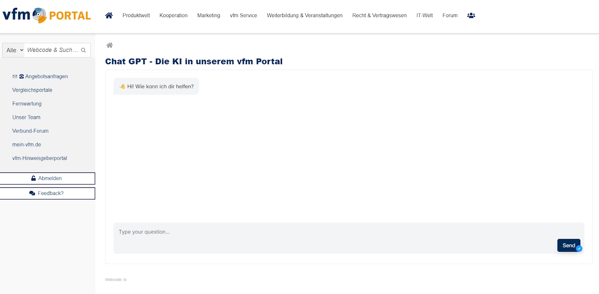Open the Marketing menu

coord(209,15)
